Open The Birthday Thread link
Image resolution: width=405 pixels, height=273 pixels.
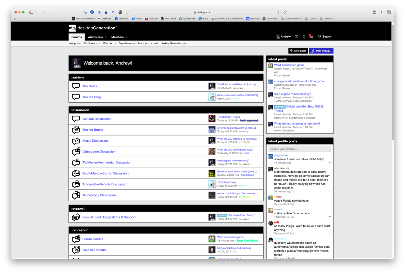[228, 117]
